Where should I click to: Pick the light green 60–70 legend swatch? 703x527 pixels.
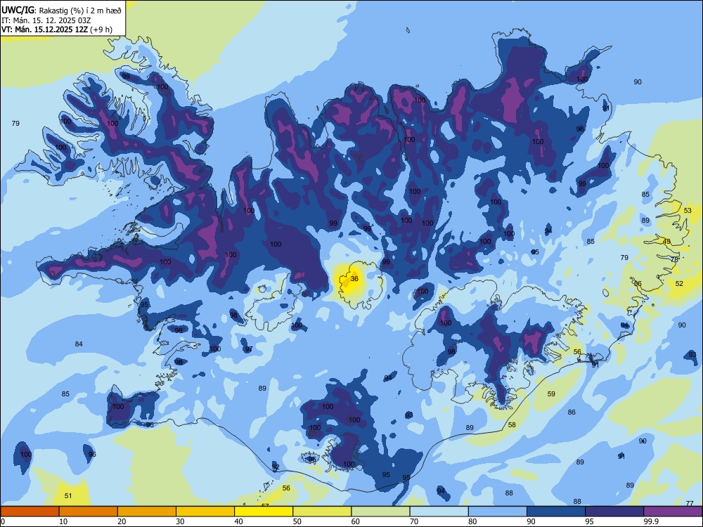point(380,512)
